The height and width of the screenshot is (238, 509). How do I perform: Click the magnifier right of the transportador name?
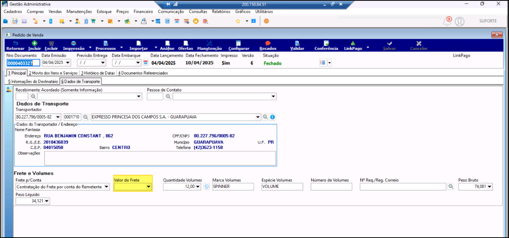point(265,117)
